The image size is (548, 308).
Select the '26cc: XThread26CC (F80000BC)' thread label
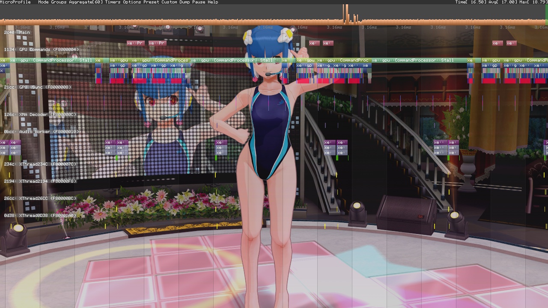pyautogui.click(x=40, y=198)
